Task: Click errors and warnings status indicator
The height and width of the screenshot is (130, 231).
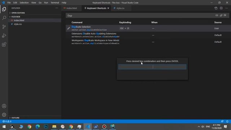Action: [7, 121]
